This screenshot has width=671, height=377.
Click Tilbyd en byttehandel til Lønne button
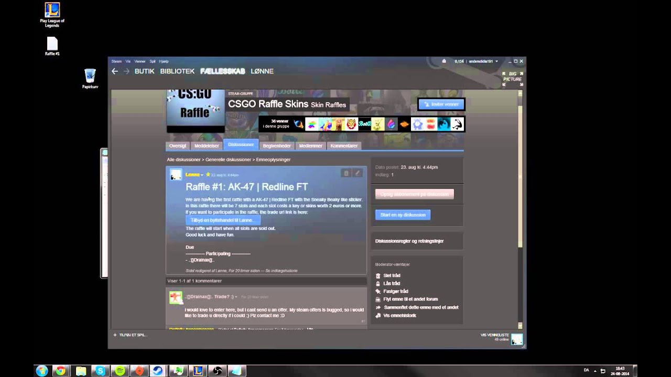[223, 220]
